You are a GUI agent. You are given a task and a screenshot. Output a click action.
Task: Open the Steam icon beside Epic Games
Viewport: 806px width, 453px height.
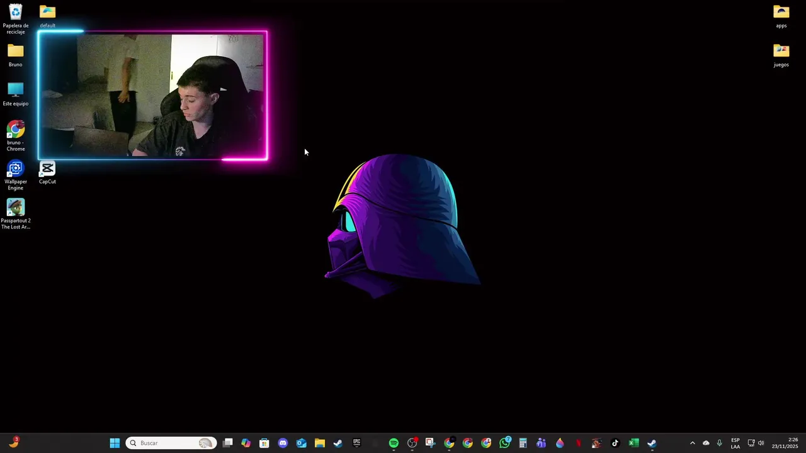(338, 443)
